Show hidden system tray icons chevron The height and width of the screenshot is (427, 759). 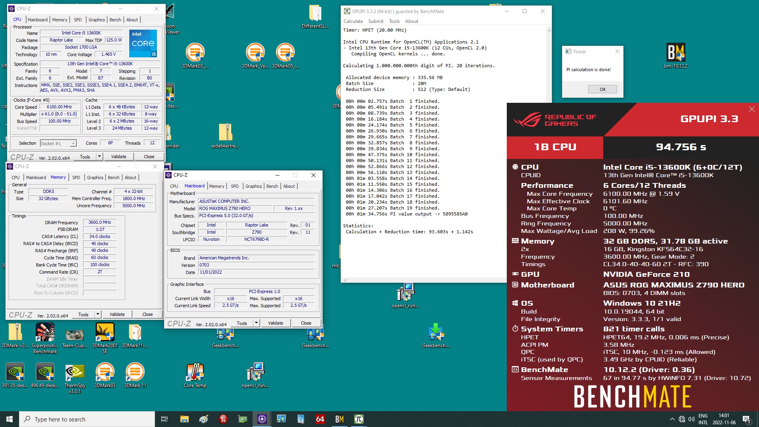pyautogui.click(x=672, y=419)
